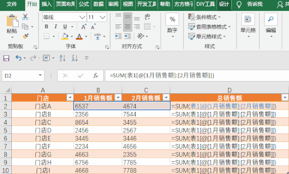Sort descending Z to A
Screen dimensions: 289x174
coord(75,58)
